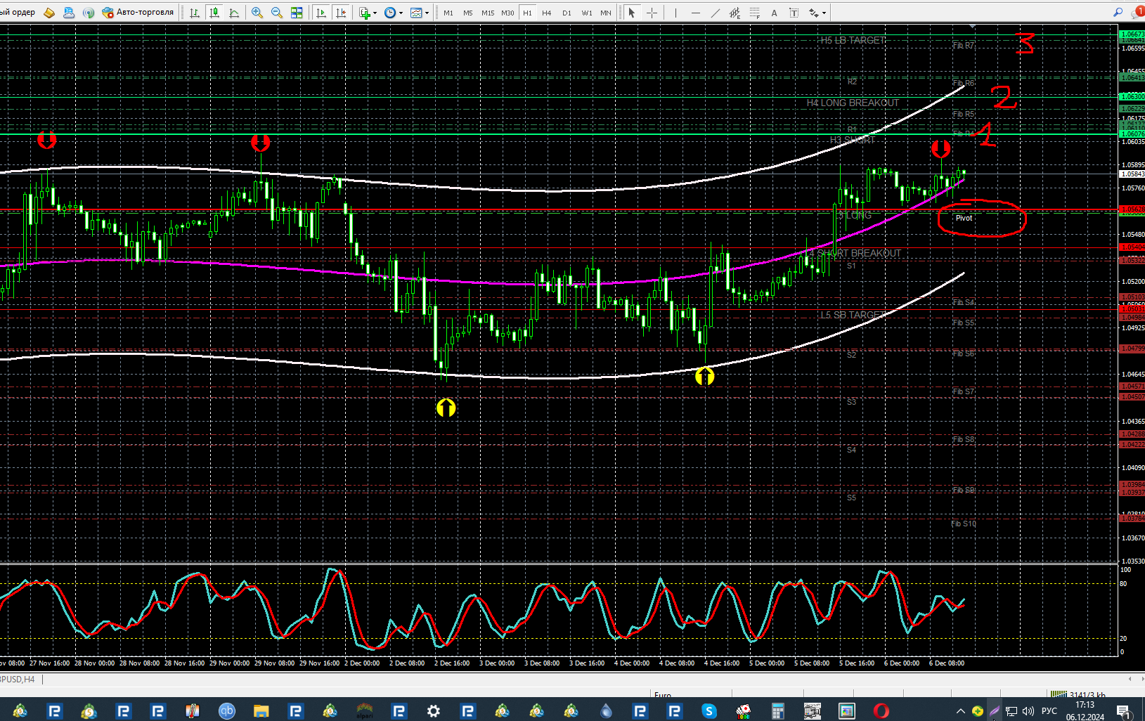Open Opera browser from the taskbar
1145x721 pixels.
[881, 711]
